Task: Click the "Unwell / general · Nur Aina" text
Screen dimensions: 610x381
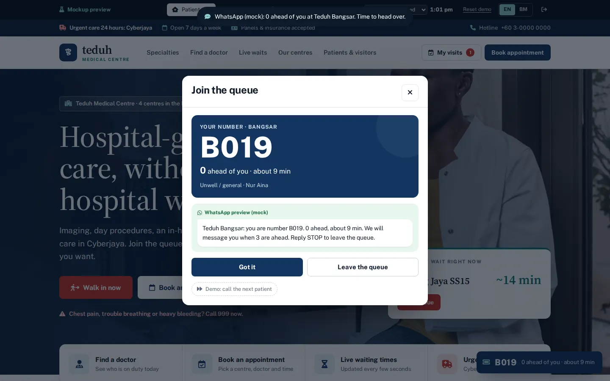Action: (x=234, y=185)
